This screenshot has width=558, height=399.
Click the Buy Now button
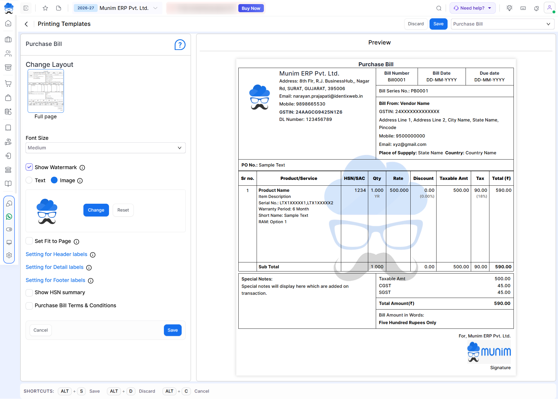coord(251,8)
